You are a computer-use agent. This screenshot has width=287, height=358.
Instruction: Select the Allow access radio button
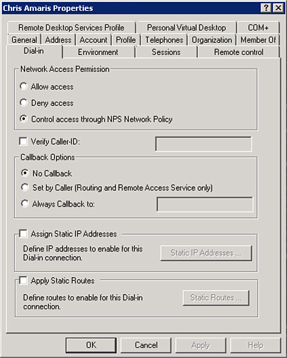24,86
